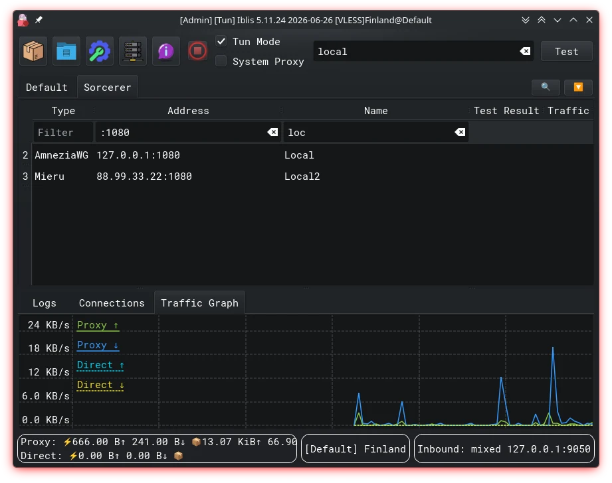Click the magnifier search button
Image resolution: width=612 pixels, height=483 pixels.
click(546, 87)
